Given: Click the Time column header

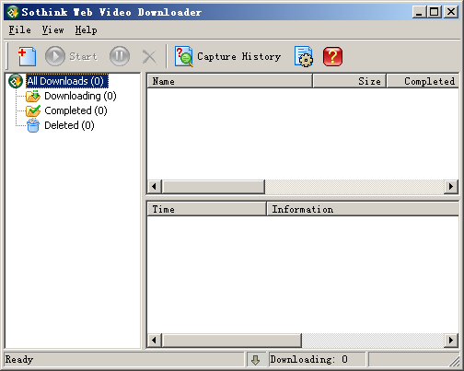Looking at the screenshot, I should pyautogui.click(x=206, y=209).
